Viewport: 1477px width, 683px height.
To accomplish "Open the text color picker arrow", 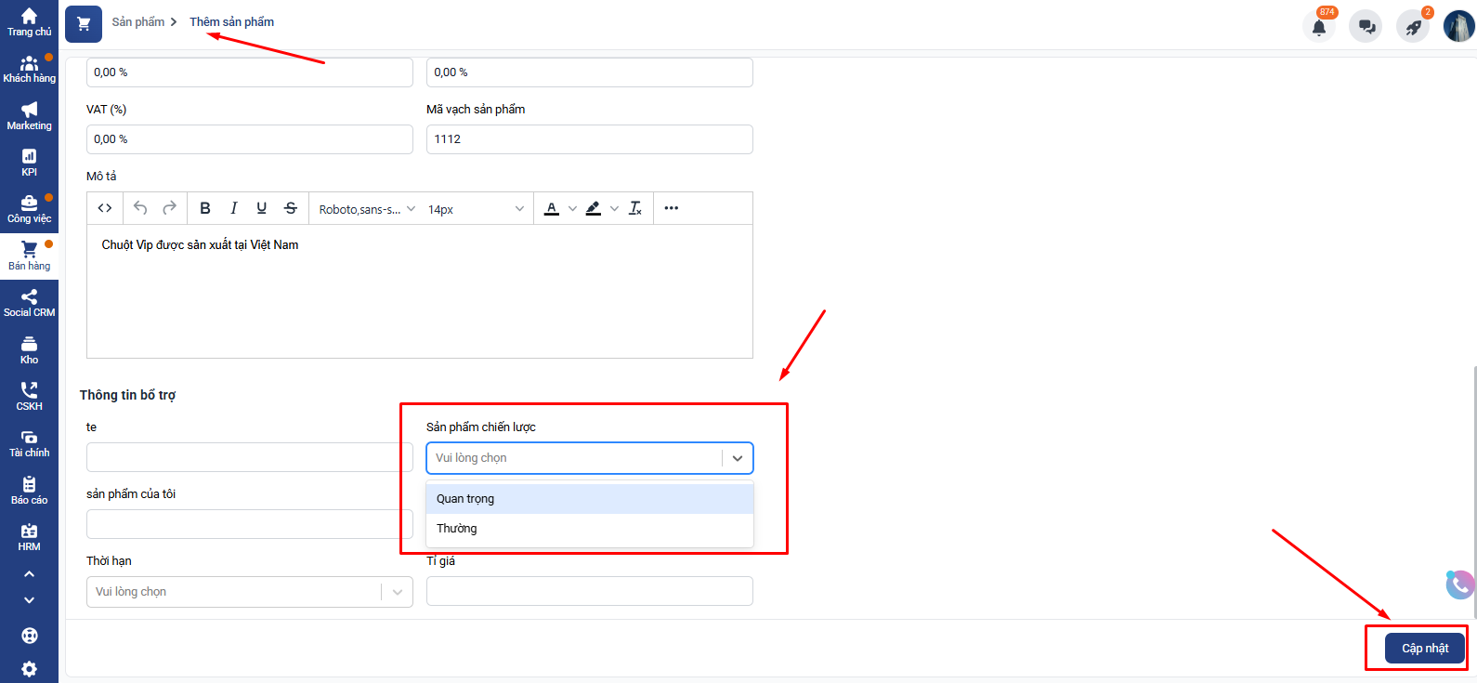I will point(572,209).
